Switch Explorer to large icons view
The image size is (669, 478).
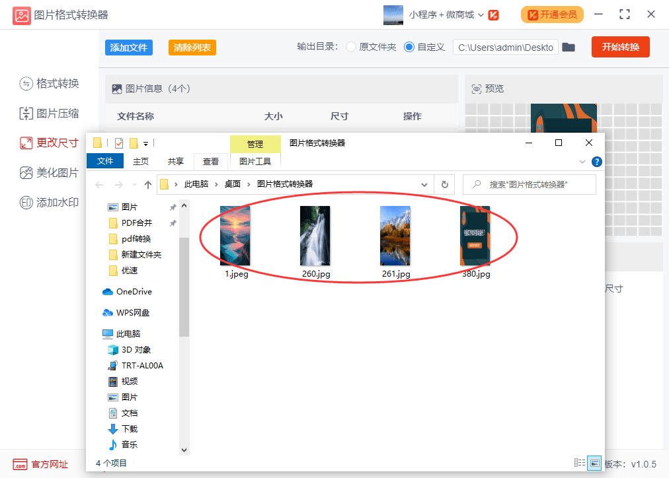point(594,463)
